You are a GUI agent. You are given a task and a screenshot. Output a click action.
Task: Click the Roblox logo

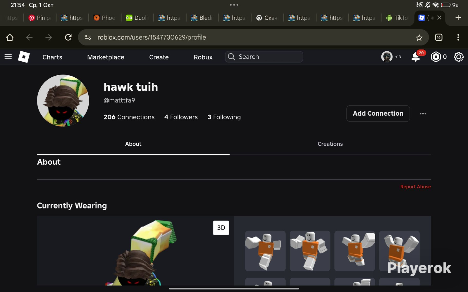24,57
